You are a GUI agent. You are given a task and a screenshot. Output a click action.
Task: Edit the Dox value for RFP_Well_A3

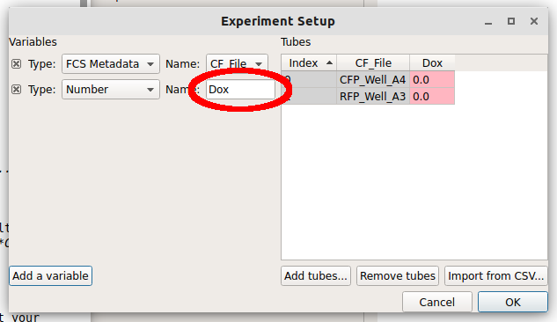click(432, 96)
